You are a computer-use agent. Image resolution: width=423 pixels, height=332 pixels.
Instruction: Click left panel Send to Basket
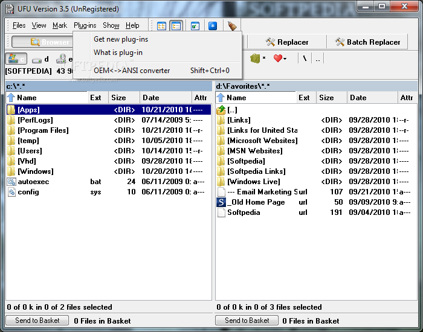pyautogui.click(x=37, y=320)
